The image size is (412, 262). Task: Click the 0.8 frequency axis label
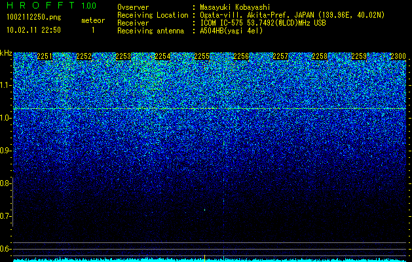click(x=5, y=183)
